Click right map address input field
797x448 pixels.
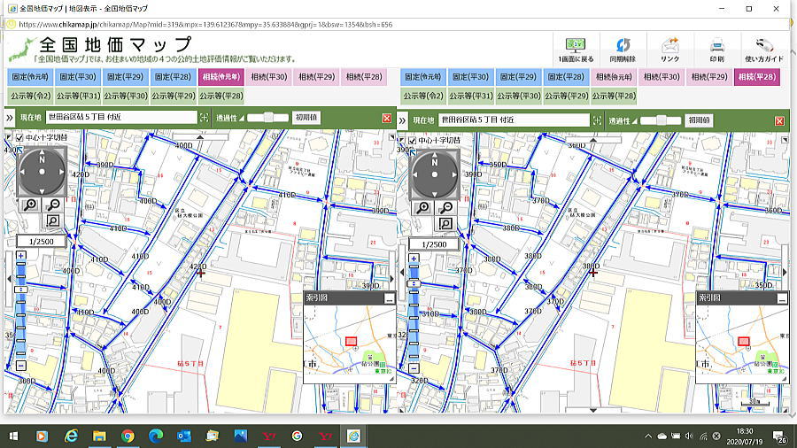(514, 120)
